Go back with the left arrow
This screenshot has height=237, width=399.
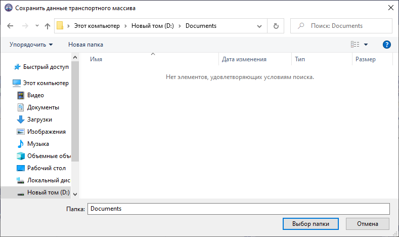10,26
